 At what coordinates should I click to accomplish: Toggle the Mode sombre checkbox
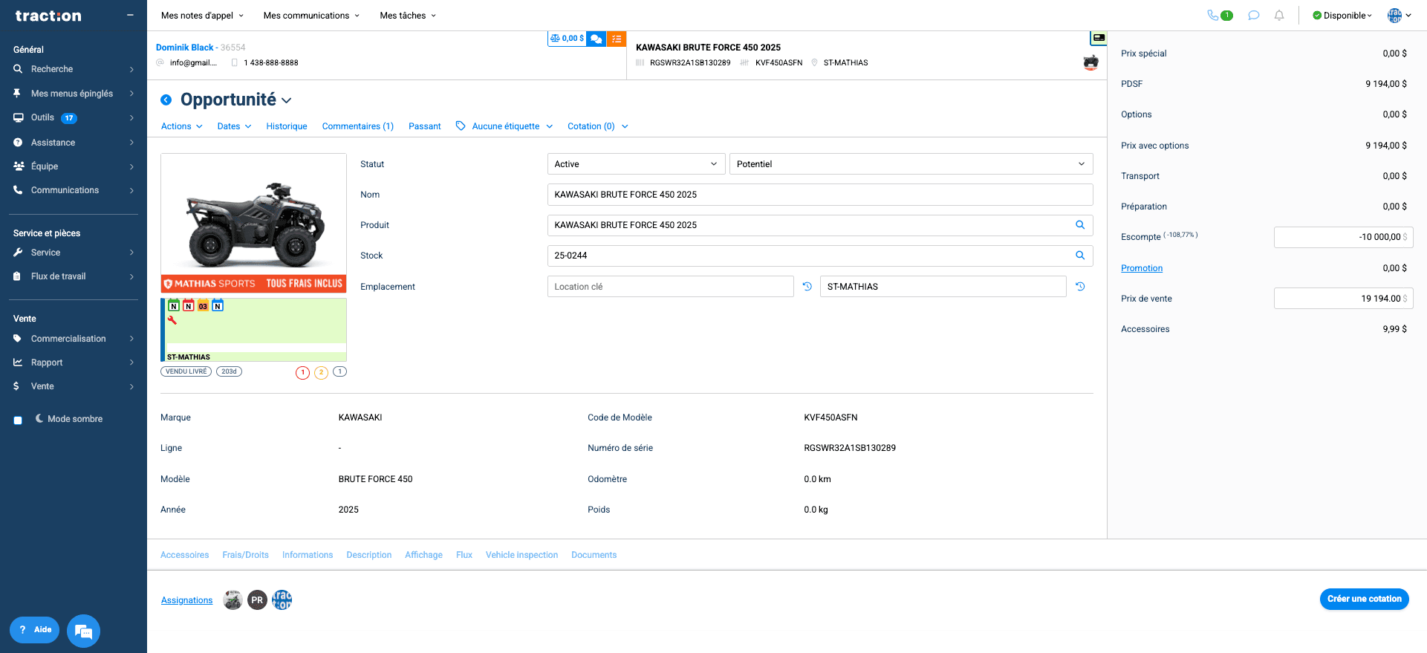click(x=18, y=420)
